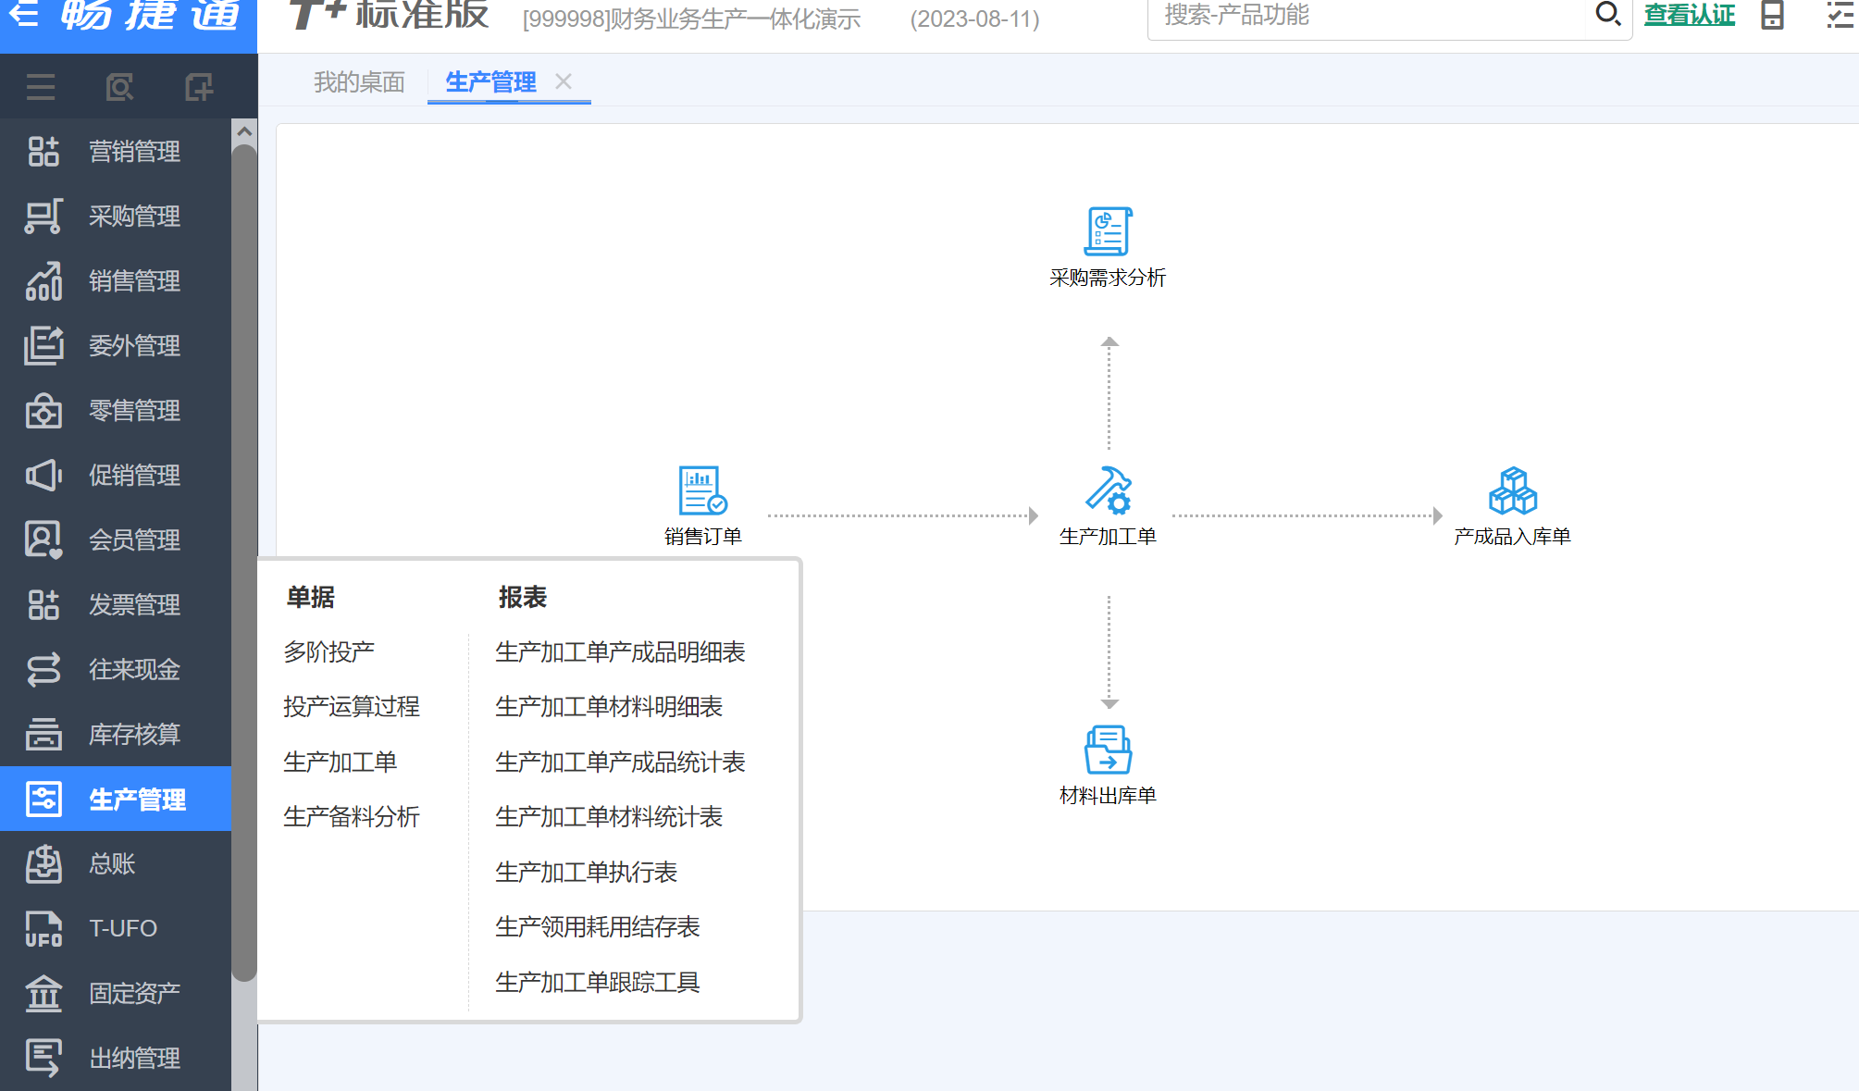Click the 销售订单 document icon

coord(702,490)
